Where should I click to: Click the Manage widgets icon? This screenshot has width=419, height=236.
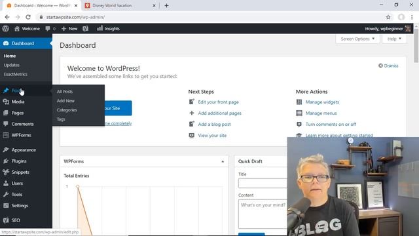(299, 102)
